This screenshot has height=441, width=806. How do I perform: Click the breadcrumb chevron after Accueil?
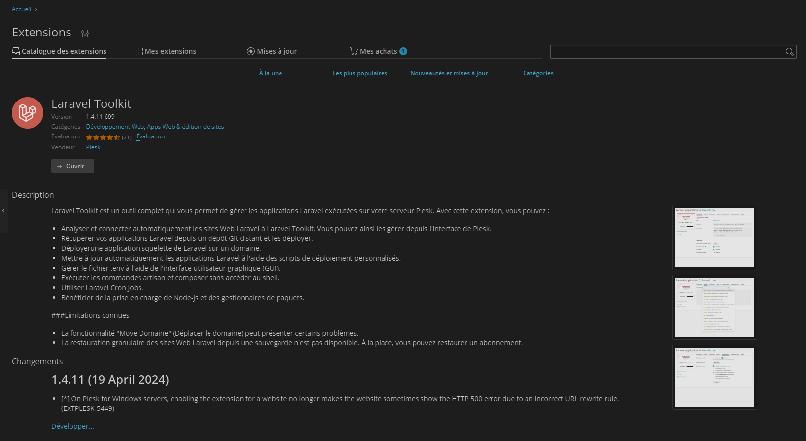tap(36, 9)
